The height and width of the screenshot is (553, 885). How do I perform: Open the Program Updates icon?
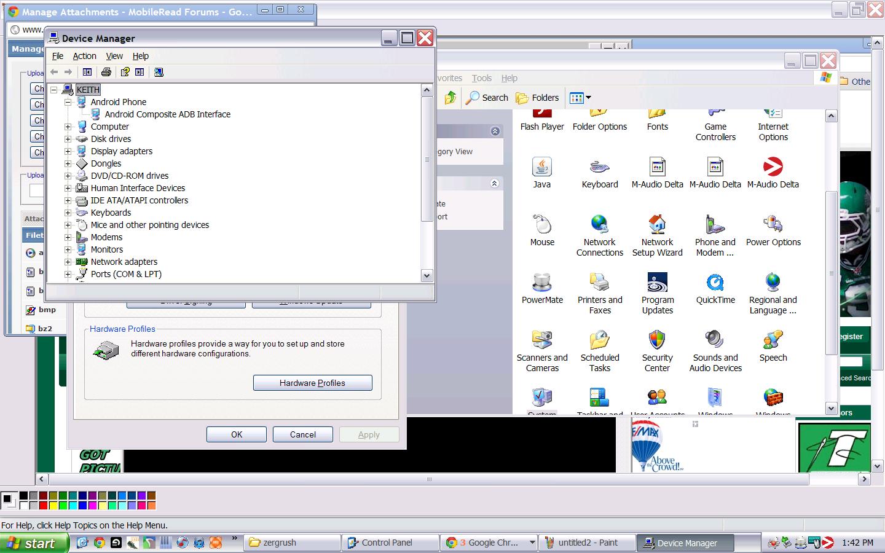click(x=658, y=293)
